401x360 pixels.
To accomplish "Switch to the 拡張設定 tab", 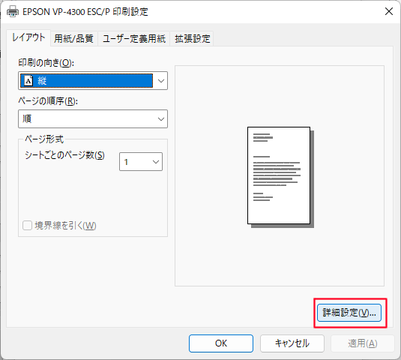I will (193, 39).
